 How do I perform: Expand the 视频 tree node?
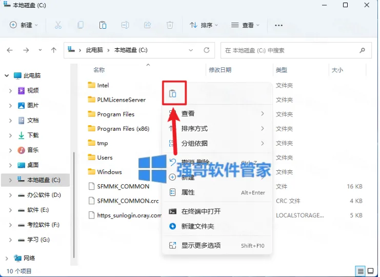coord(10,91)
